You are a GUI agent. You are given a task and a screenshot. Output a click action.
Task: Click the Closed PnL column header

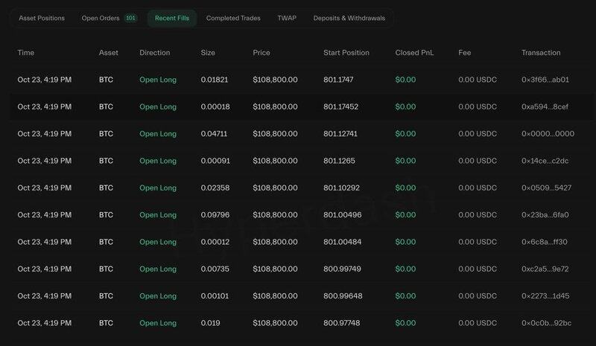point(413,53)
